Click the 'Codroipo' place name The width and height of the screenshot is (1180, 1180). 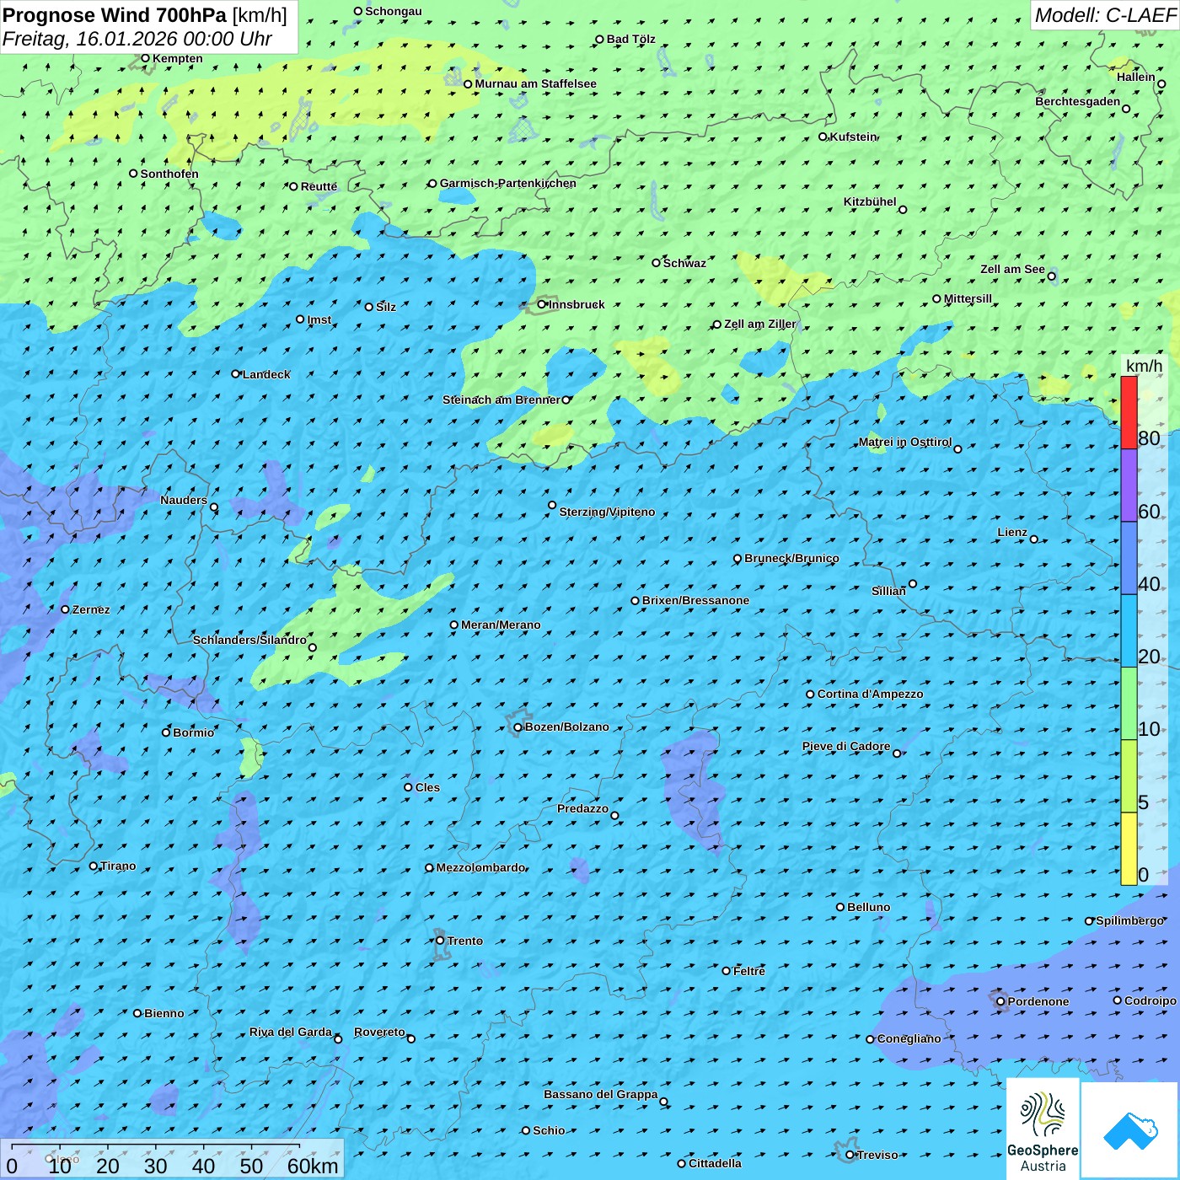coord(1150,1000)
